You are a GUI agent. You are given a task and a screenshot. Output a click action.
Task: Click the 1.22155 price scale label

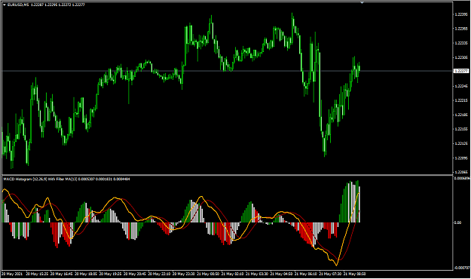click(x=461, y=129)
